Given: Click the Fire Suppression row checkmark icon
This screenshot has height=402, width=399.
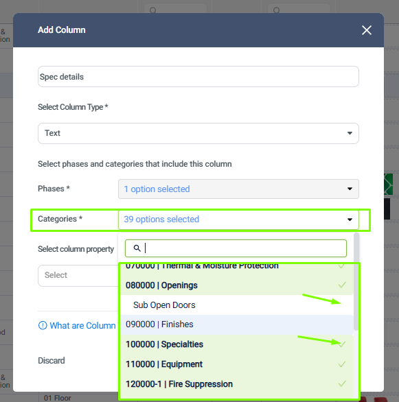Looking at the screenshot, I should pos(342,383).
